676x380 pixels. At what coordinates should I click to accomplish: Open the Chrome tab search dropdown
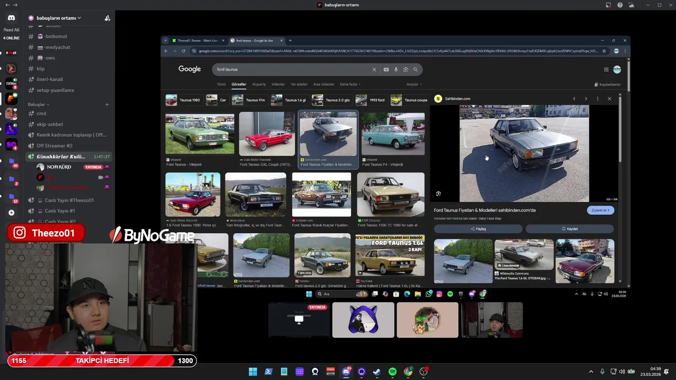point(165,41)
